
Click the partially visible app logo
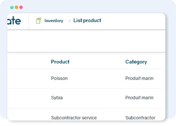[x=14, y=21]
